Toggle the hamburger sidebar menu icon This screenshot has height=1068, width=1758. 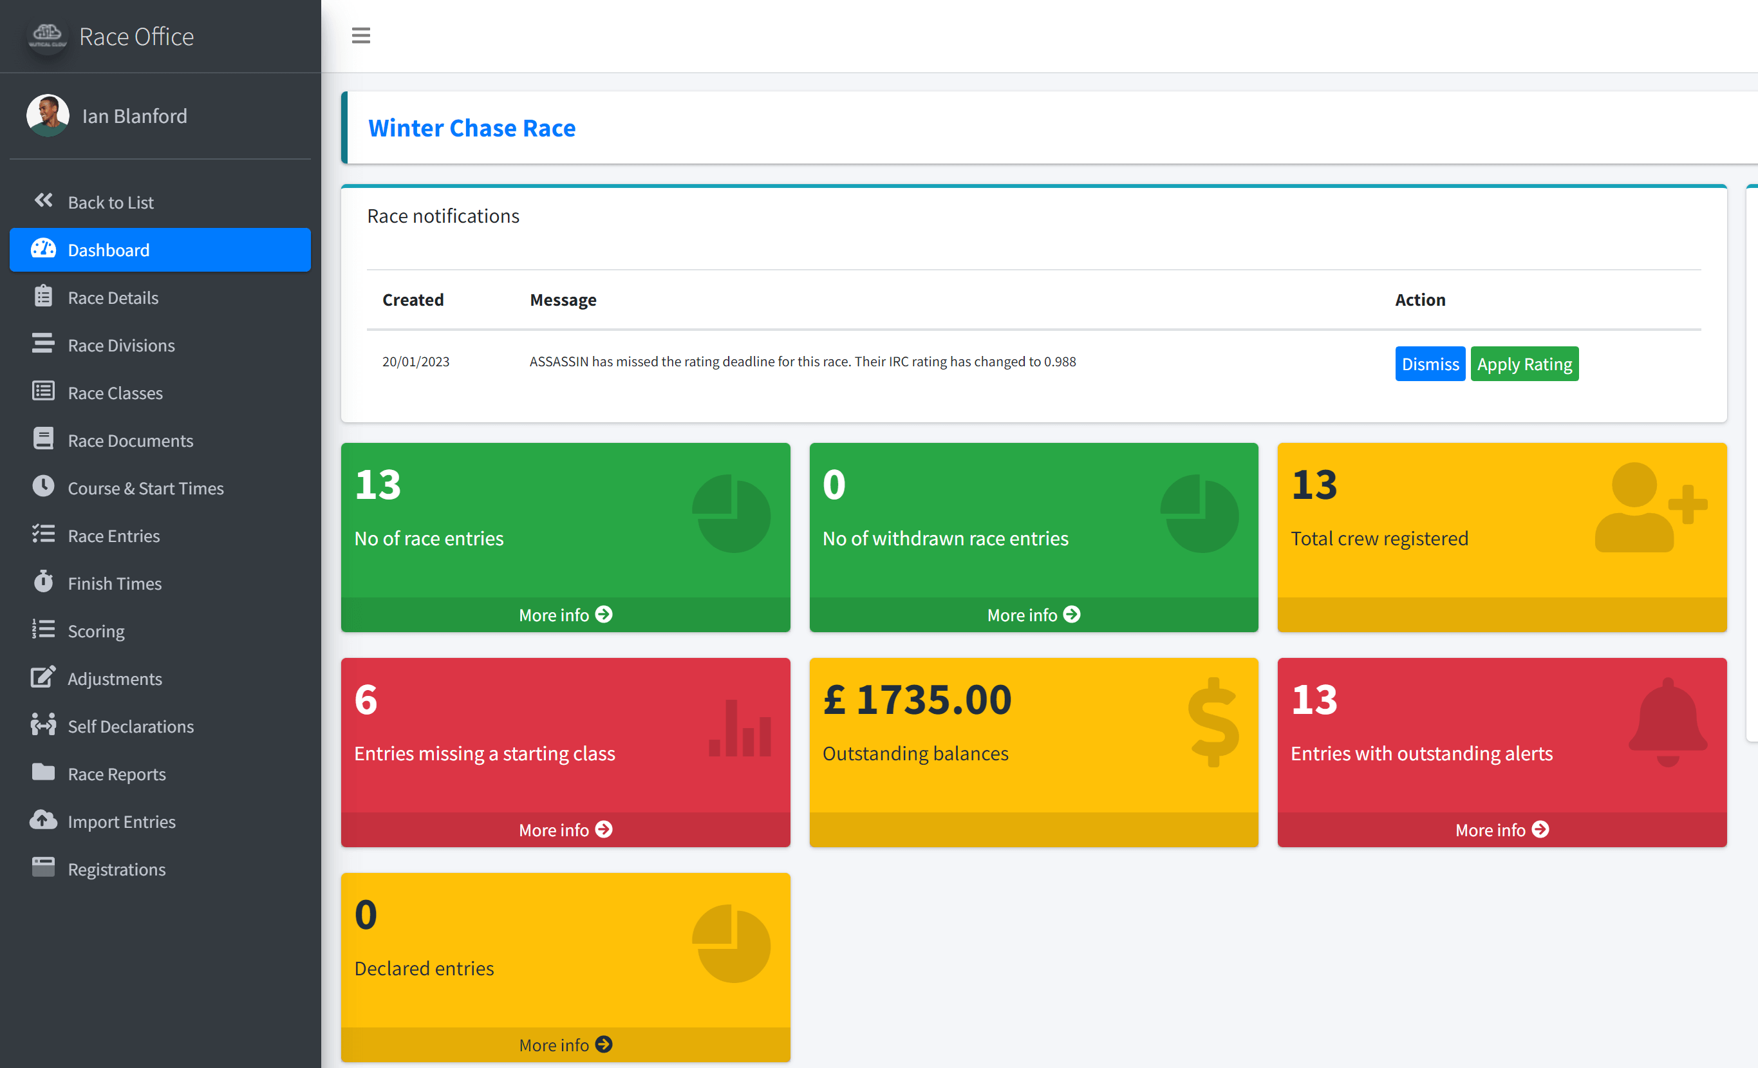(x=361, y=35)
